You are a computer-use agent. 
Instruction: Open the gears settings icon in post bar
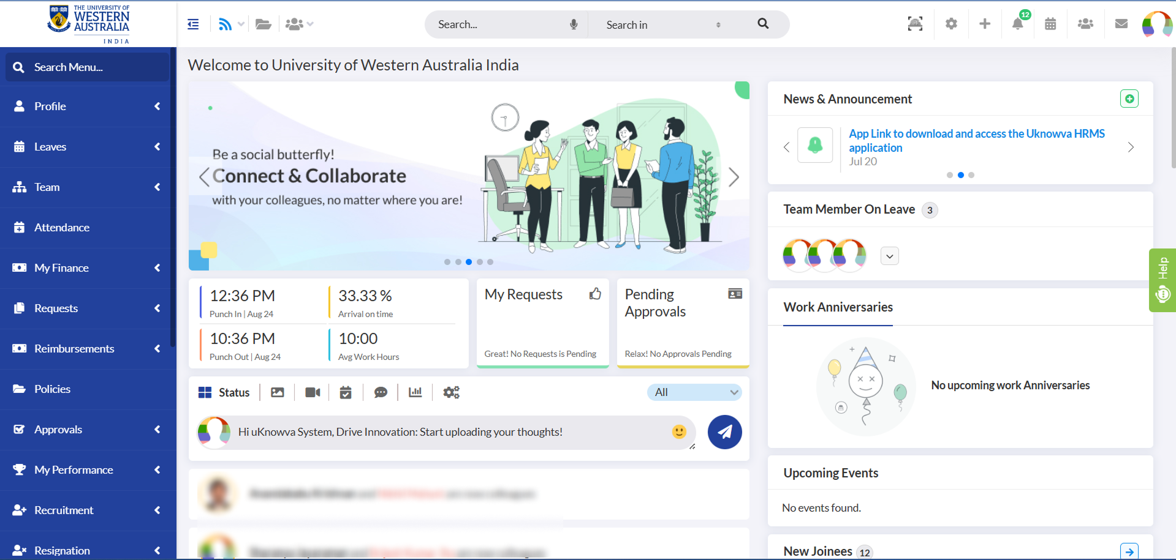click(452, 392)
